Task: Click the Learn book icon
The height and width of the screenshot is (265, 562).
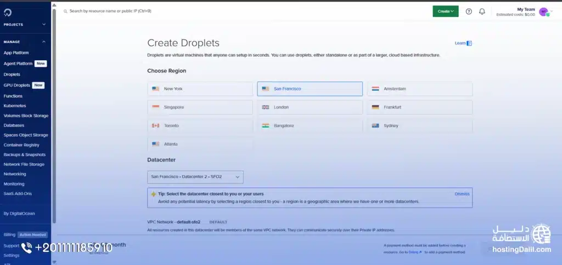Action: 469,43
